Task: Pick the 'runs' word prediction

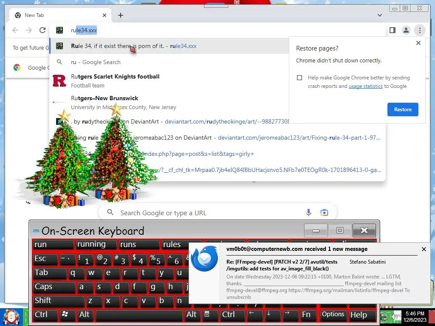Action: 139,244
